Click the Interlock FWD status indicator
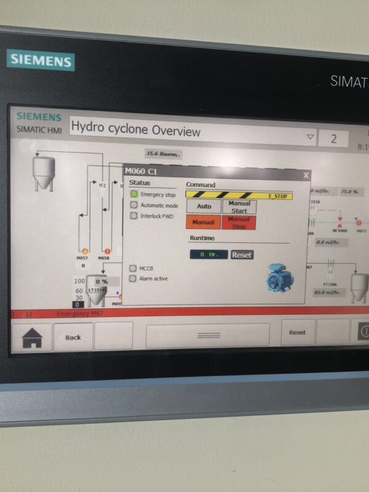Image resolution: width=369 pixels, height=492 pixels. click(134, 216)
